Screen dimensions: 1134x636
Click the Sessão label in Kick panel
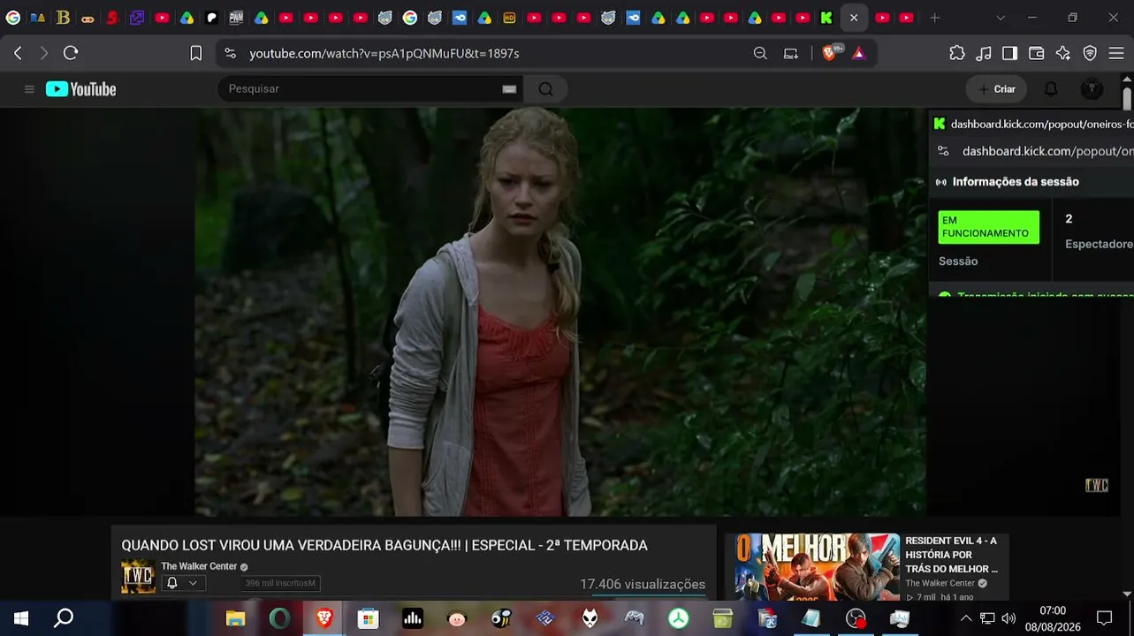(958, 261)
